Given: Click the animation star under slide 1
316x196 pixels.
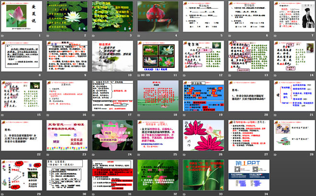Looking at the screenshot, I should click(2, 36).
